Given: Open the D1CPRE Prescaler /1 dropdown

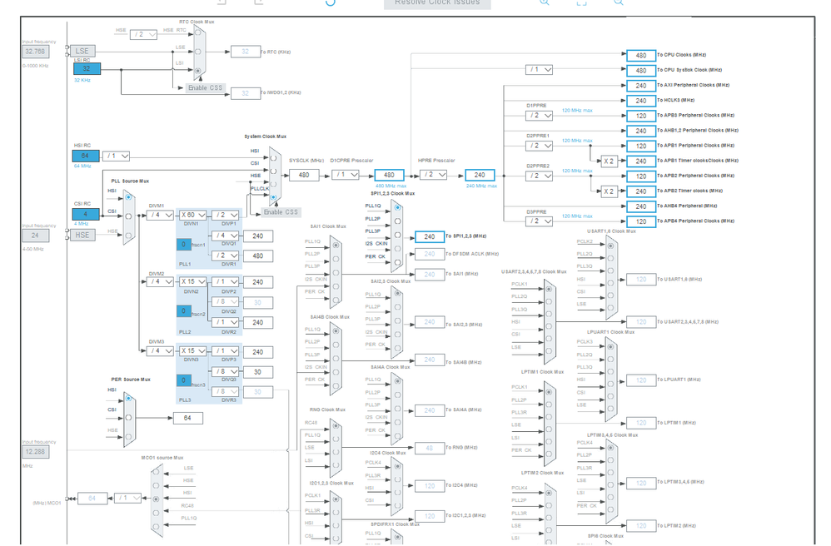Looking at the screenshot, I should coord(346,174).
